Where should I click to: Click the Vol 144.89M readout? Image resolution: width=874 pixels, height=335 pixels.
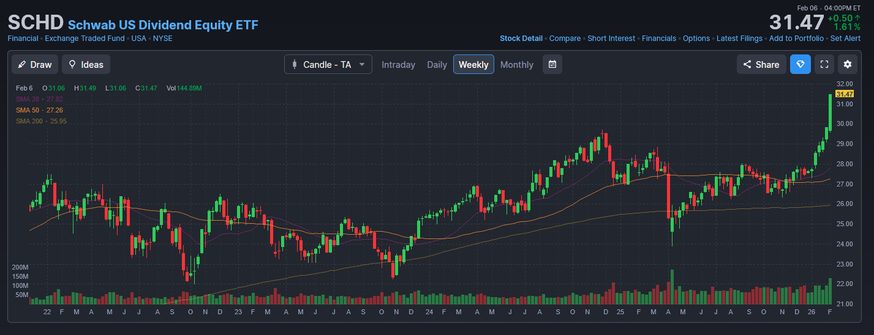(184, 88)
